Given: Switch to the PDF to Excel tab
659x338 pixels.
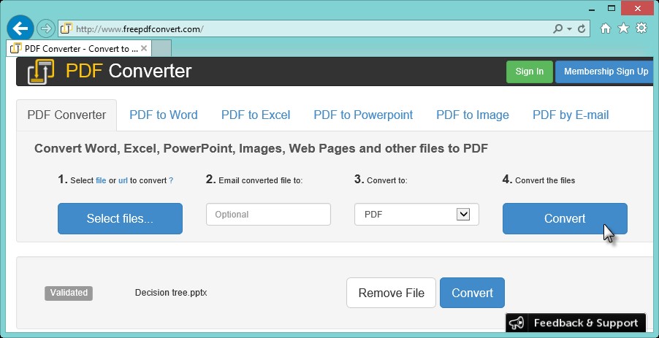Looking at the screenshot, I should click(256, 115).
